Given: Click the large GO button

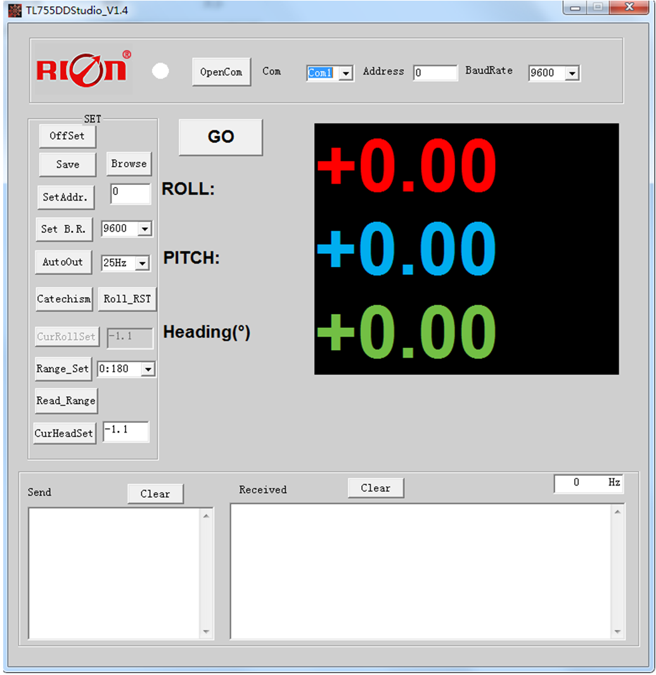Looking at the screenshot, I should tap(221, 137).
